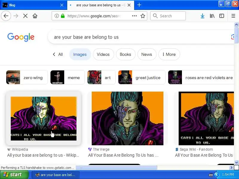
Task: Click the green padlock security icon
Action: click(63, 16)
